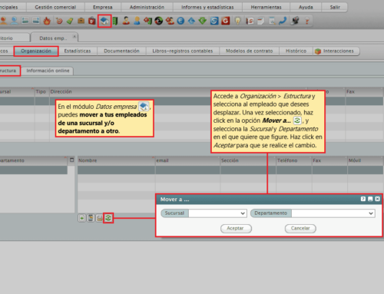Image resolution: width=384 pixels, height=294 pixels.
Task: Click the Salir menu item
Action: pos(335,7)
